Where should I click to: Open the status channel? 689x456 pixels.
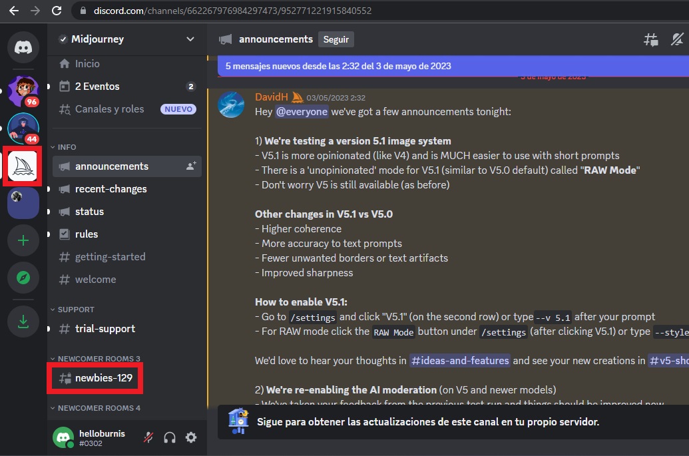(127, 212)
